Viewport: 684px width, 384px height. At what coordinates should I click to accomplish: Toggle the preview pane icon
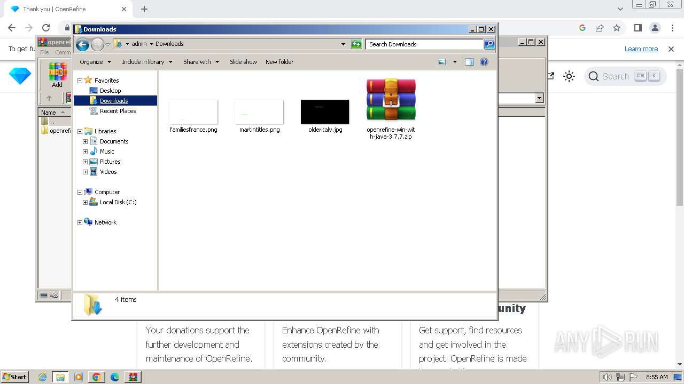469,62
